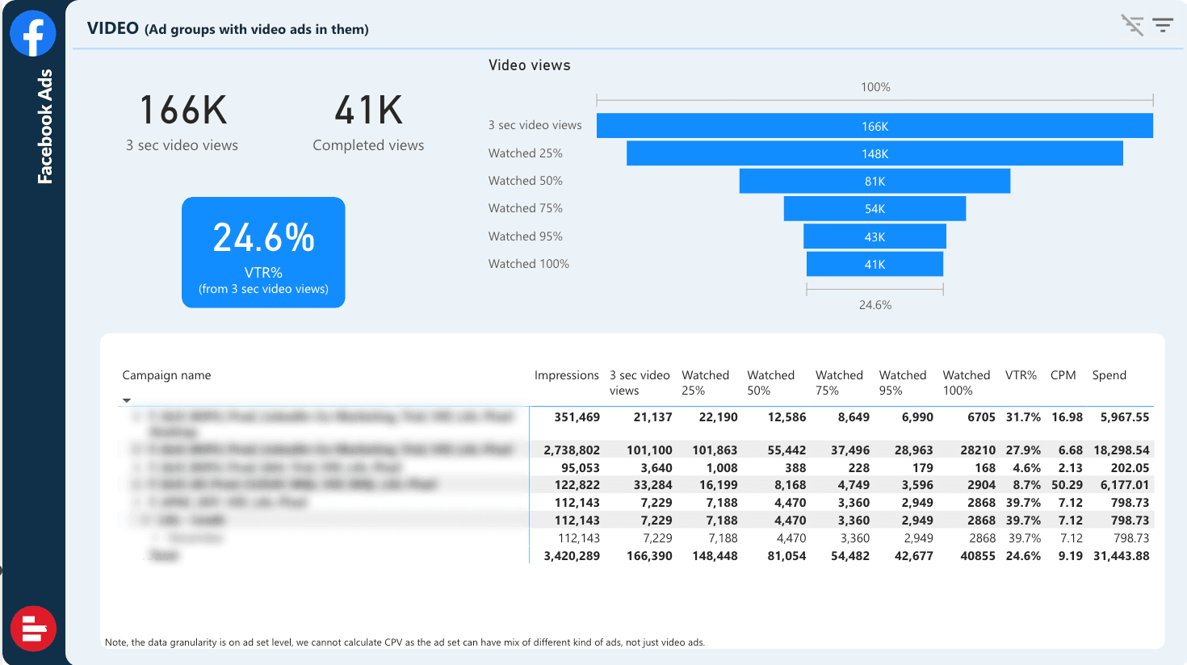Viewport: 1187px width, 665px height.
Task: Click the sort arrow under Campaign name
Action: (x=127, y=400)
